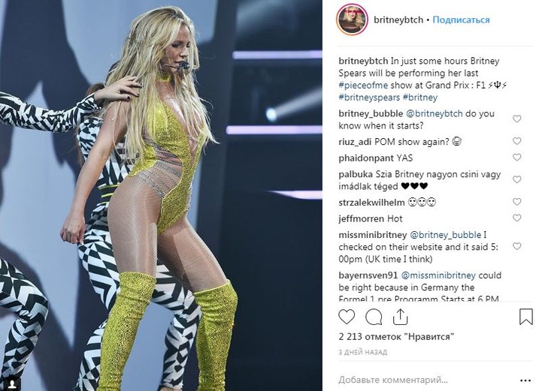
Task: Share post using the upload arrow icon
Action: 400,317
